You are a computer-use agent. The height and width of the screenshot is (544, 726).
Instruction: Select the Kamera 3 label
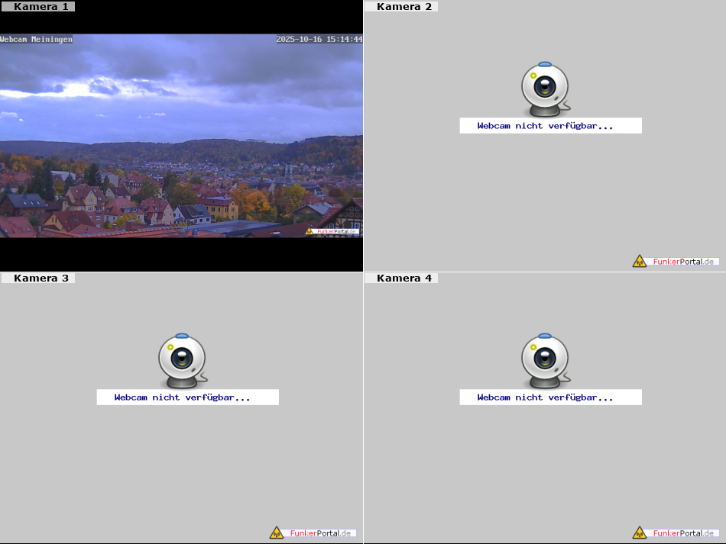click(x=41, y=278)
